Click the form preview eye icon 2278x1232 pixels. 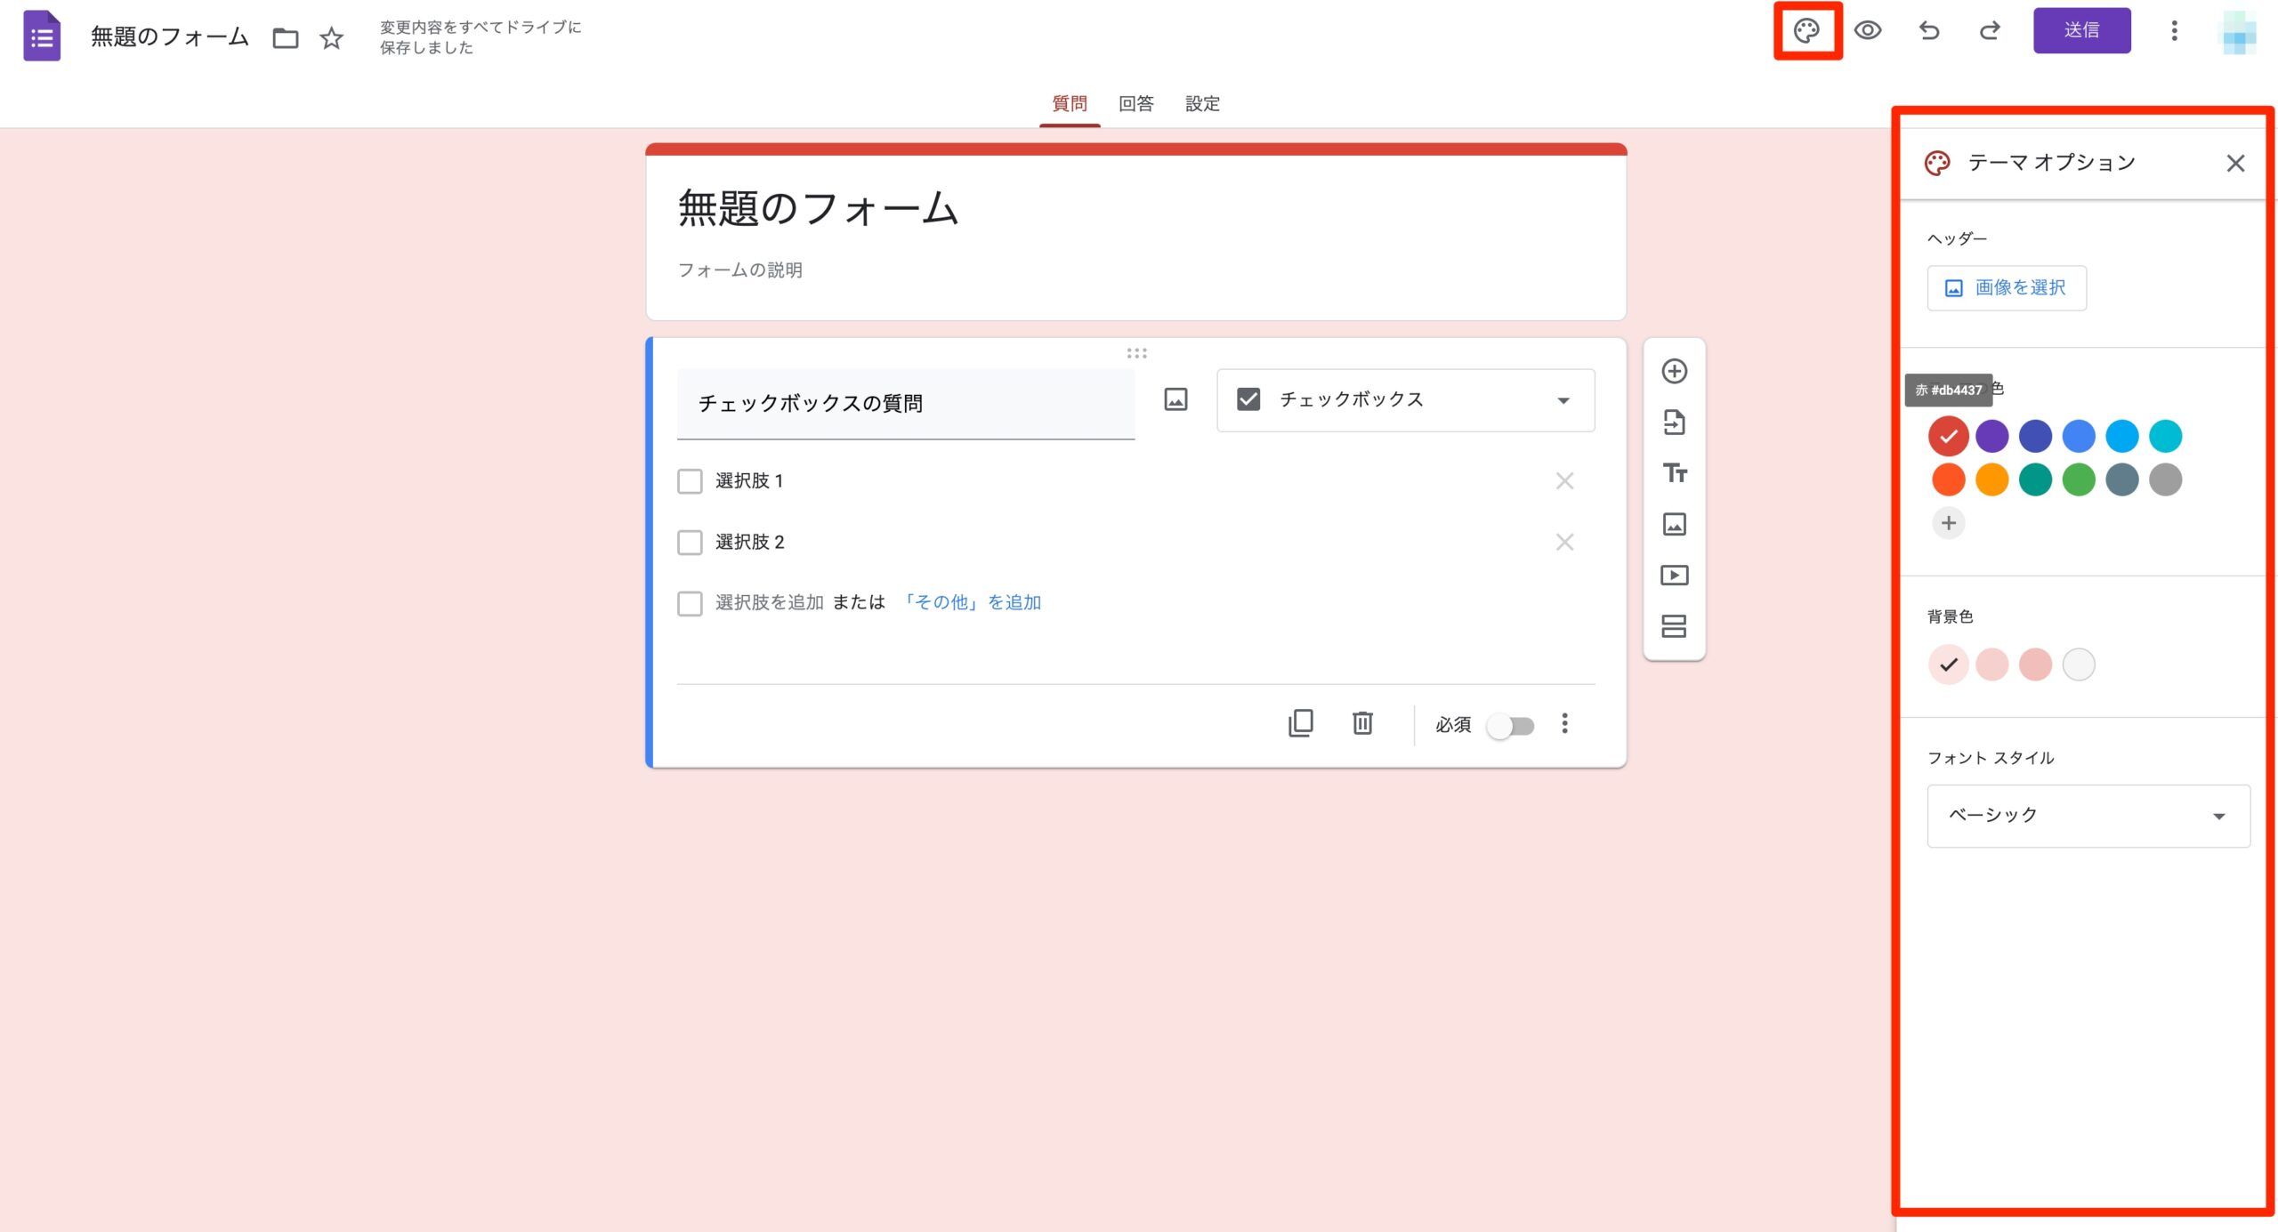pos(1868,30)
